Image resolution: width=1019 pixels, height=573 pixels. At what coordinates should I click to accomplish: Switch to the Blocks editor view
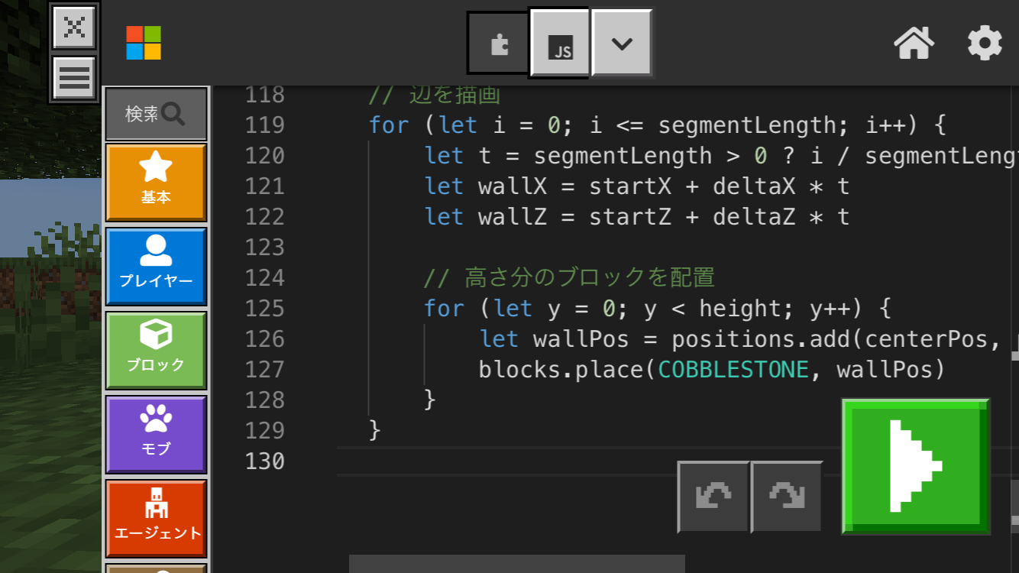click(x=499, y=44)
